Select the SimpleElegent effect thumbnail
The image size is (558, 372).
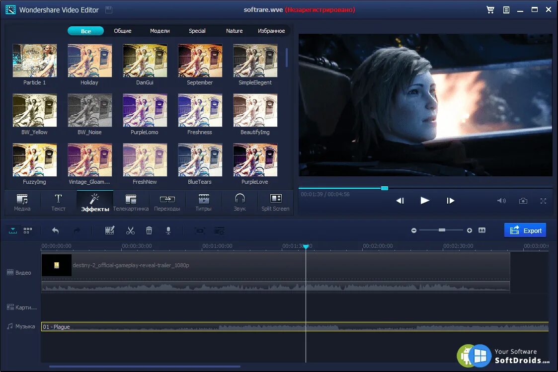pos(255,61)
